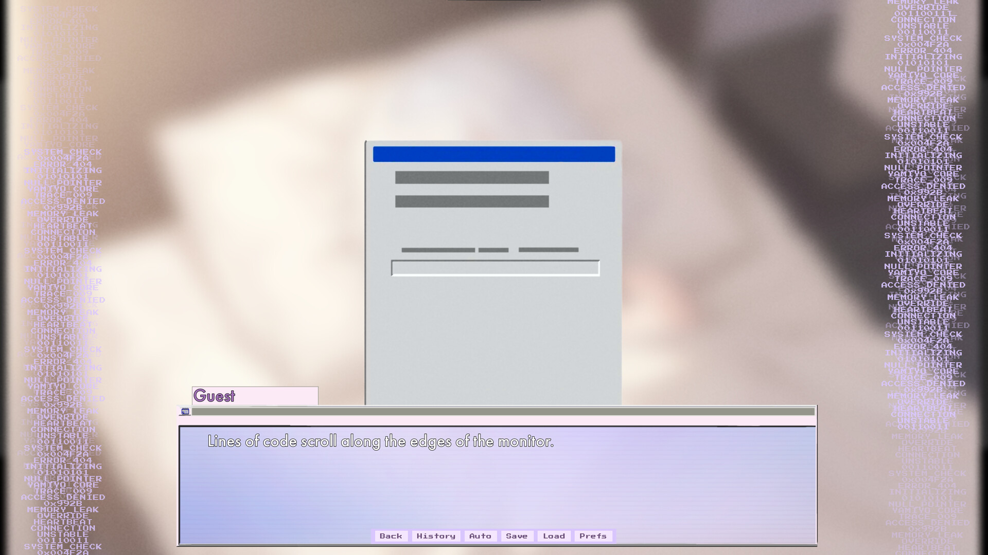Click the text input field on the monitor

pos(496,267)
